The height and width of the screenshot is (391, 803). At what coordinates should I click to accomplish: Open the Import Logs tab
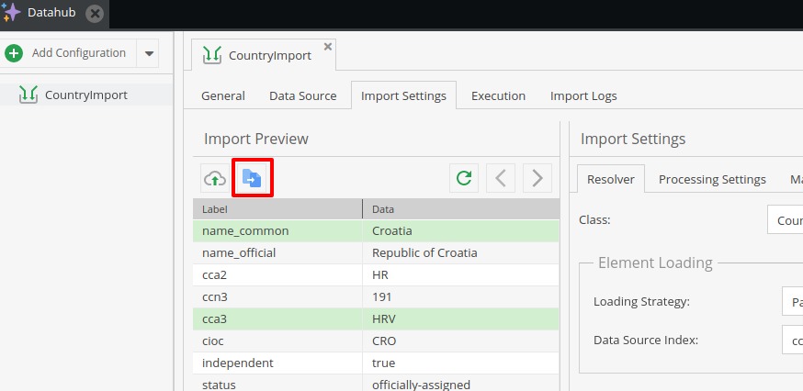click(583, 95)
